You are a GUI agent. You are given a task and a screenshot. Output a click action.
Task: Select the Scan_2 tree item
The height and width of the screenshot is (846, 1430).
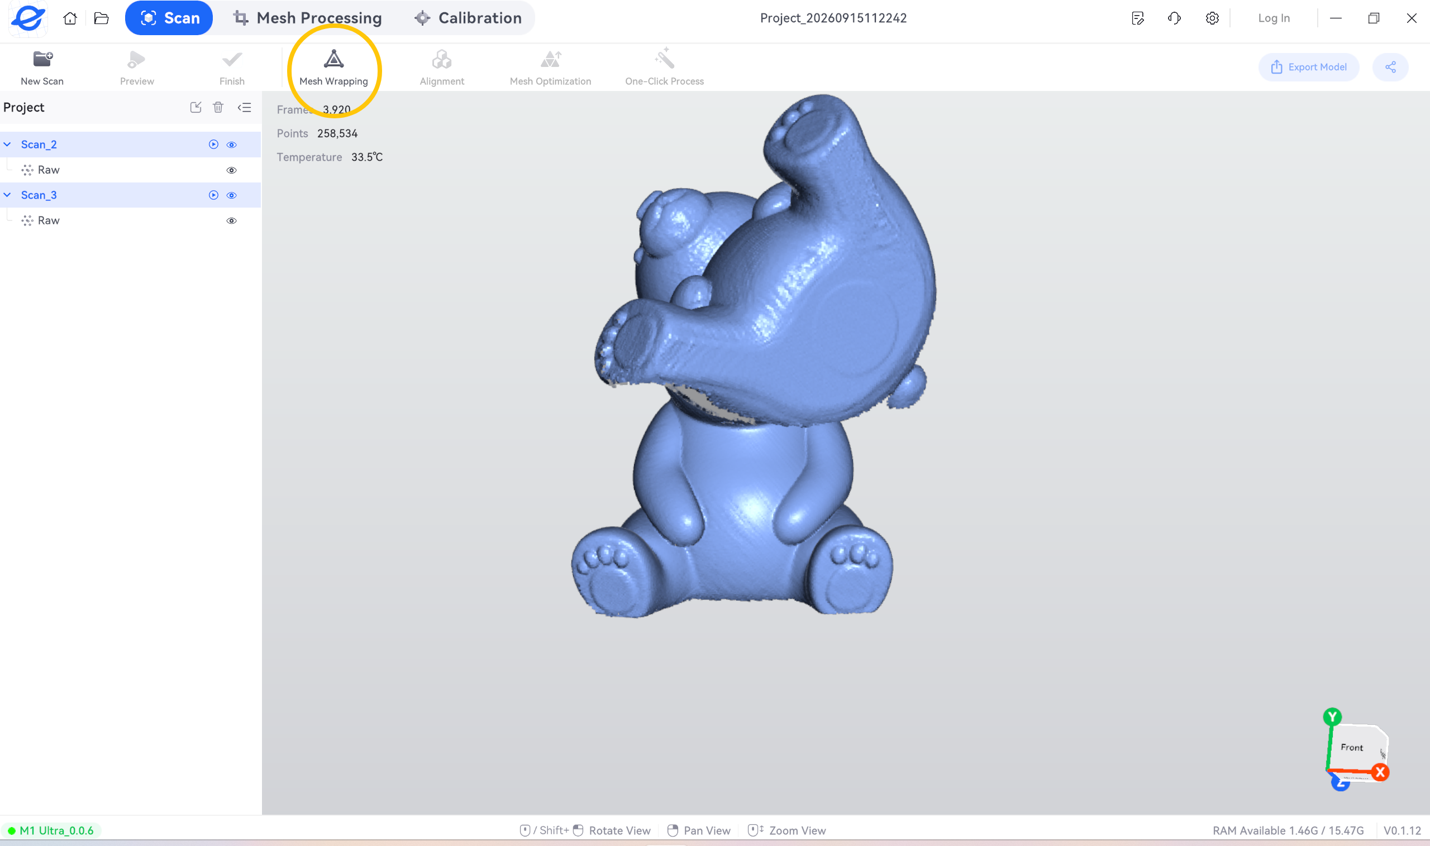coord(130,145)
